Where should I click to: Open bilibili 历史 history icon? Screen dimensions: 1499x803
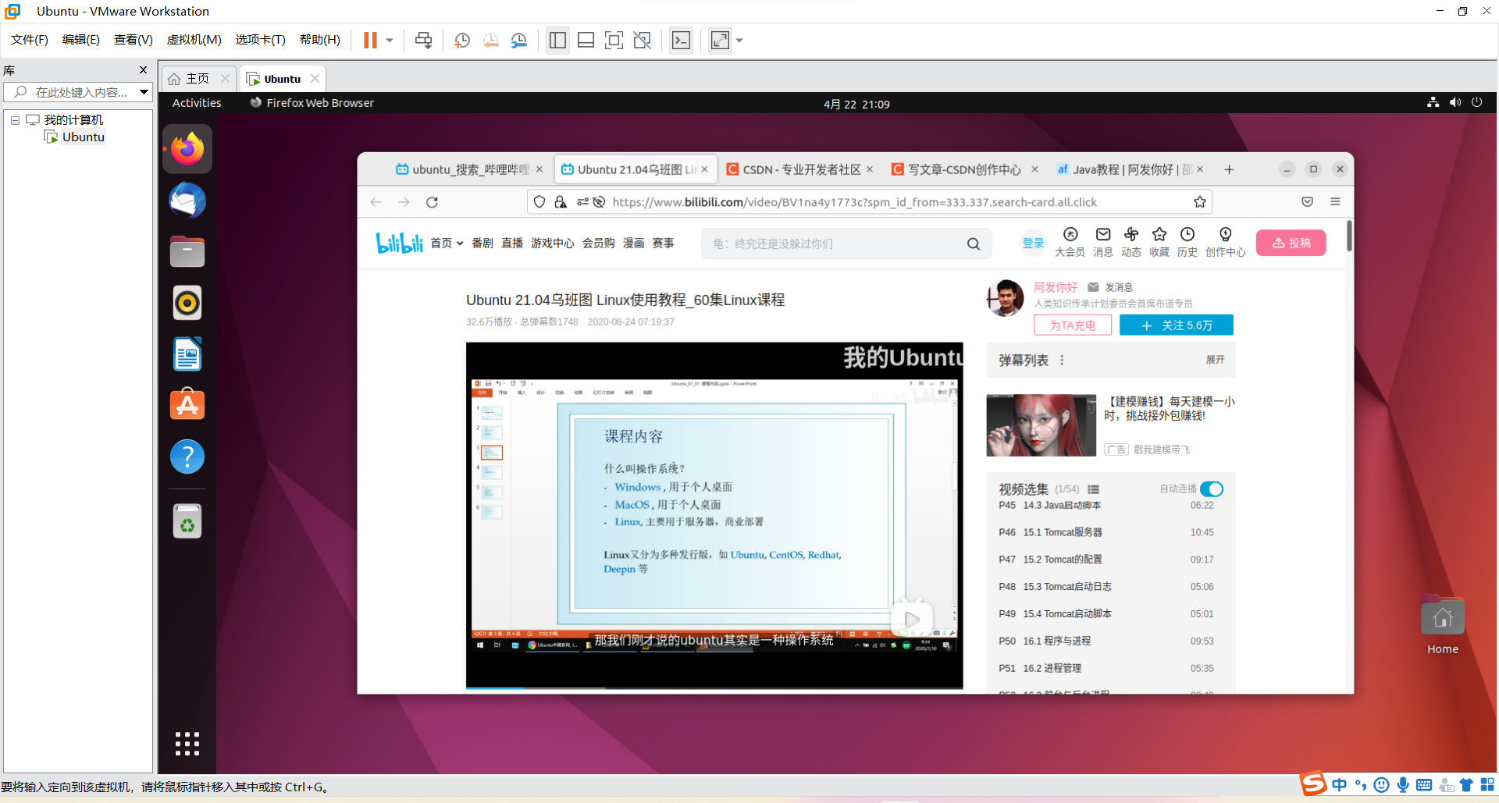pyautogui.click(x=1187, y=242)
